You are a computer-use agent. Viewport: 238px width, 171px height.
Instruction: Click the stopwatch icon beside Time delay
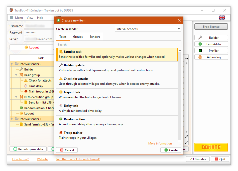[x=26, y=86]
